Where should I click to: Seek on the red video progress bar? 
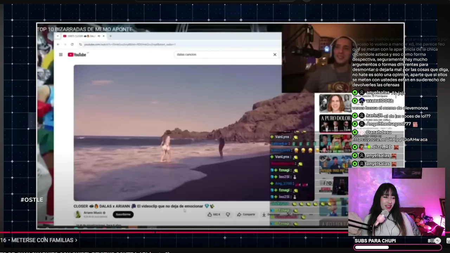[x=174, y=232]
